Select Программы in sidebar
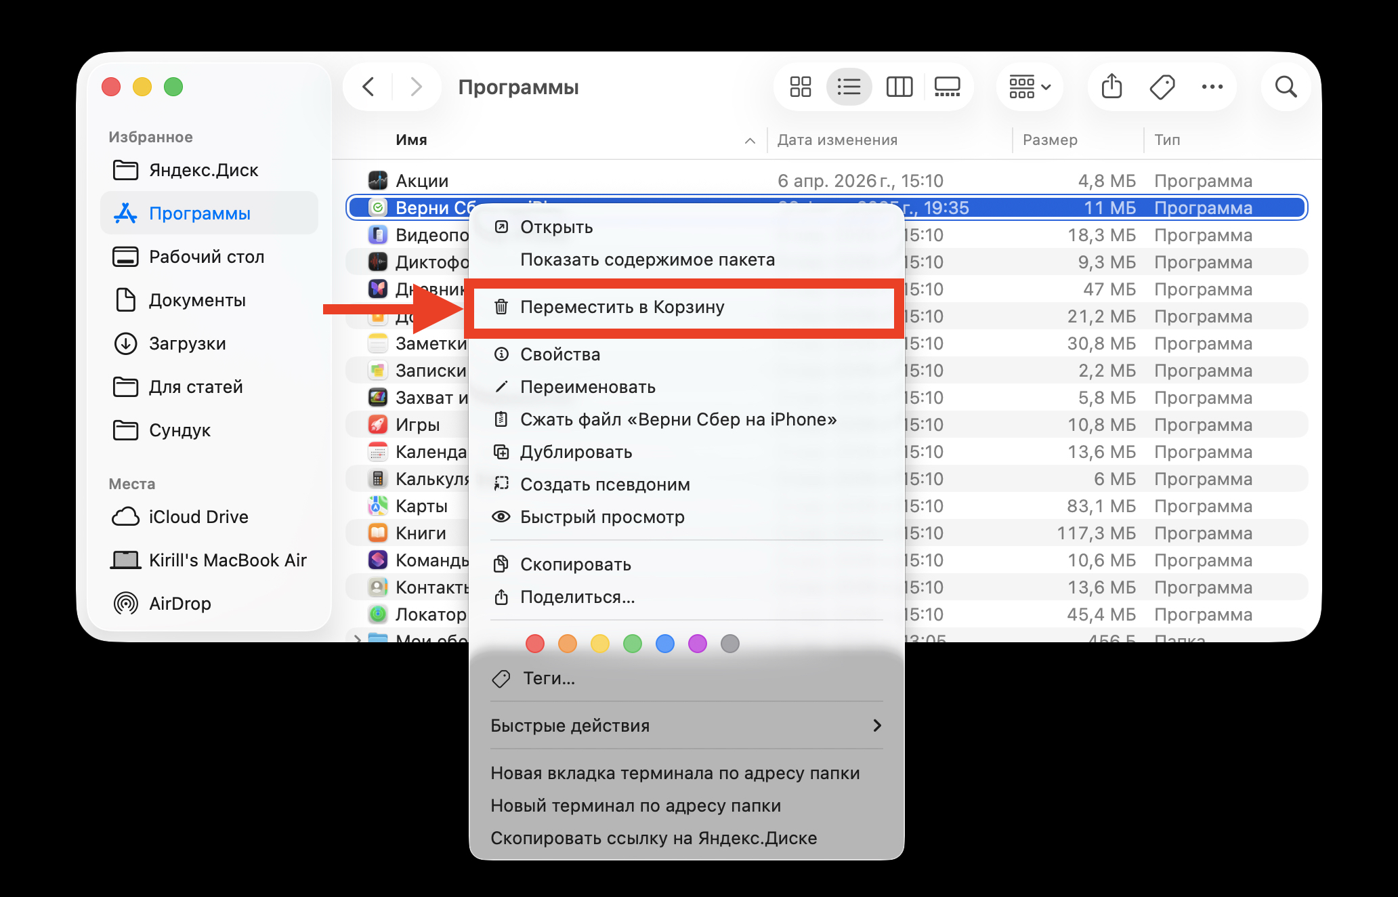This screenshot has height=897, width=1398. (209, 213)
